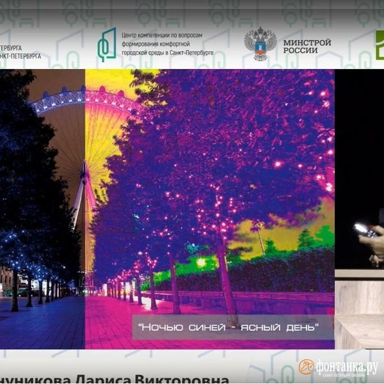Click the Минстрой России eagle emblem

260,44
